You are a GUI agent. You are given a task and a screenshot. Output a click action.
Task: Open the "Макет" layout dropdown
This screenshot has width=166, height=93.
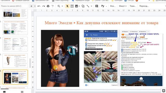(x=123, y=6)
